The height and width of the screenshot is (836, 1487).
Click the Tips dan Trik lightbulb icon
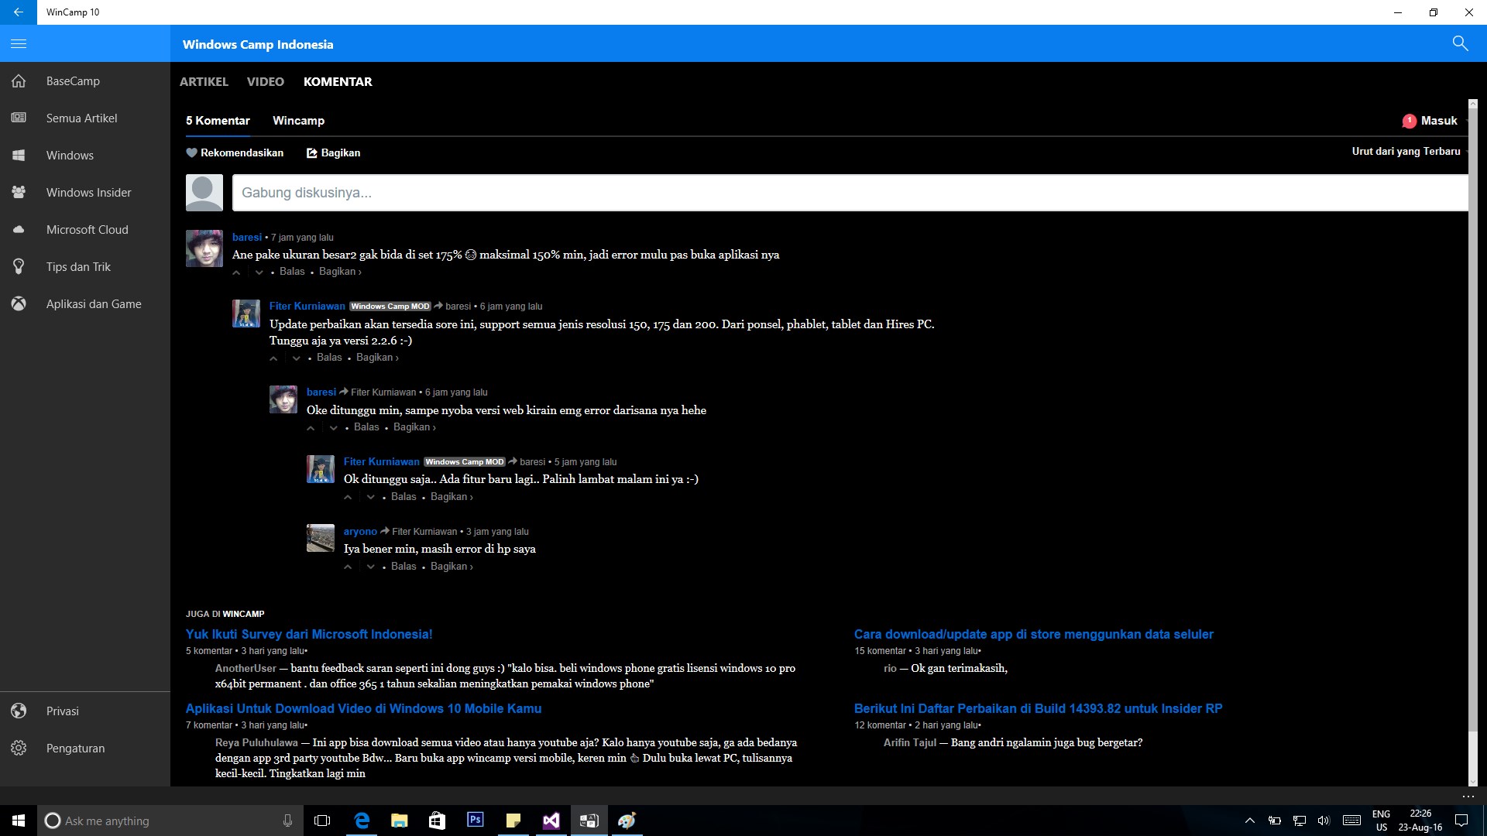point(19,267)
